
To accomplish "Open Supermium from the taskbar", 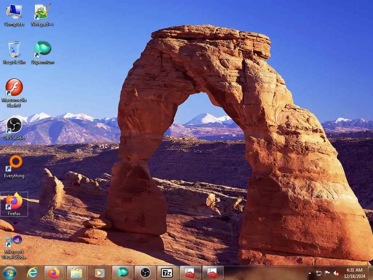I will tap(122, 273).
